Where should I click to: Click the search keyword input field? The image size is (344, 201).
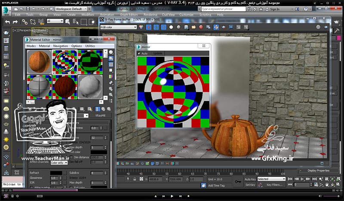coord(223,9)
